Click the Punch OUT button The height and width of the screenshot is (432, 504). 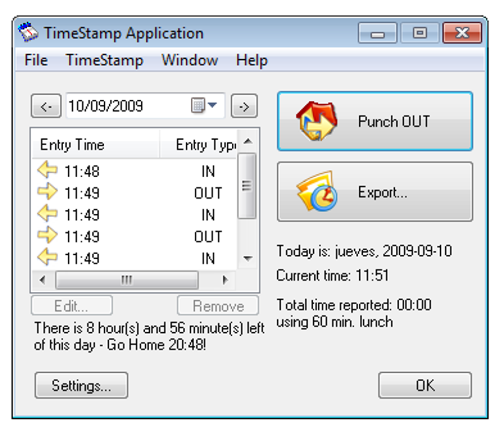click(376, 121)
